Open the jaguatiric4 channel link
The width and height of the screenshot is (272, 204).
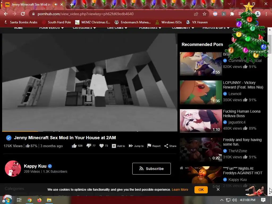coord(237,122)
